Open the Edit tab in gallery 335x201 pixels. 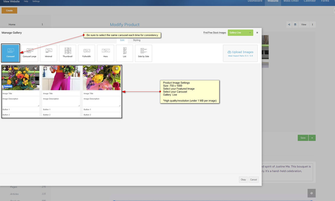coord(122,40)
